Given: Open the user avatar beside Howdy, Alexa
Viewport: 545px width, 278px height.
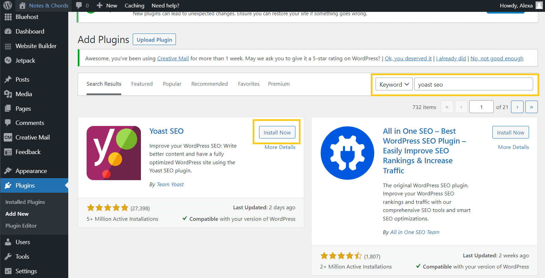Looking at the screenshot, I should [x=539, y=5].
